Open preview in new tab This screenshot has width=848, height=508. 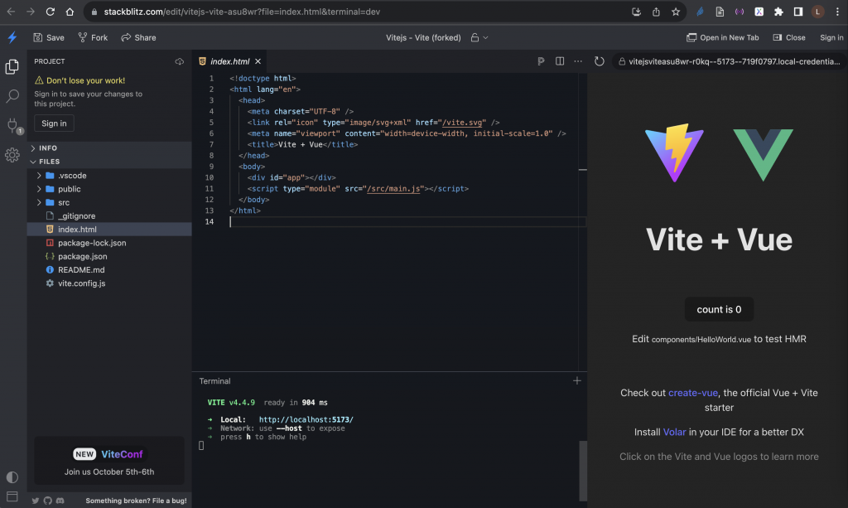tap(722, 37)
